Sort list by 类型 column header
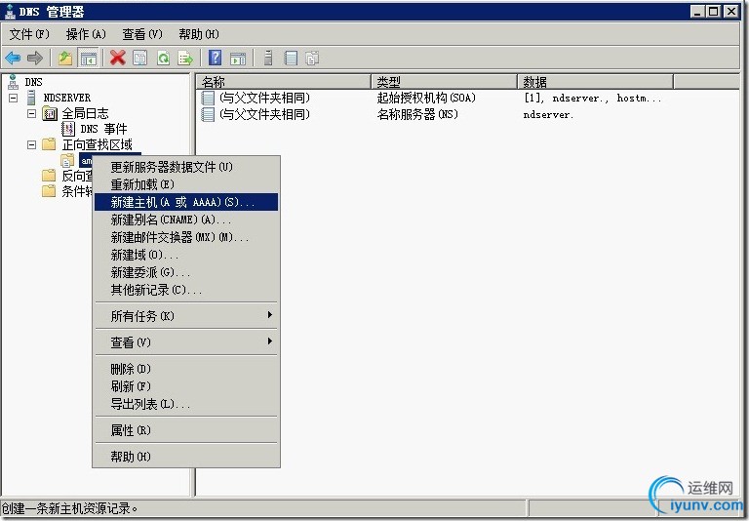The image size is (749, 521). (x=445, y=82)
